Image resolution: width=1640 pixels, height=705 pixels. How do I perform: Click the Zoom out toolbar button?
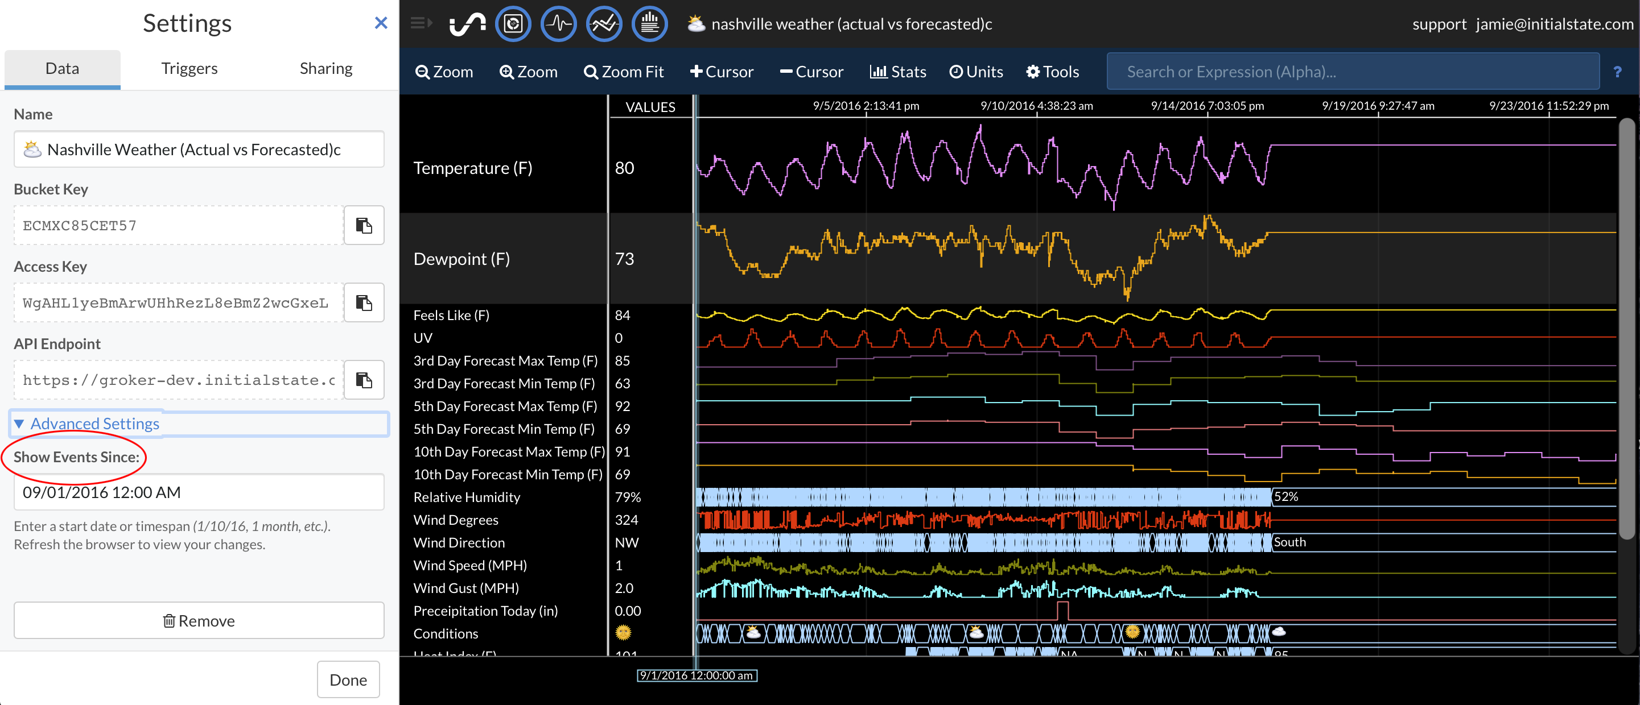click(x=444, y=72)
